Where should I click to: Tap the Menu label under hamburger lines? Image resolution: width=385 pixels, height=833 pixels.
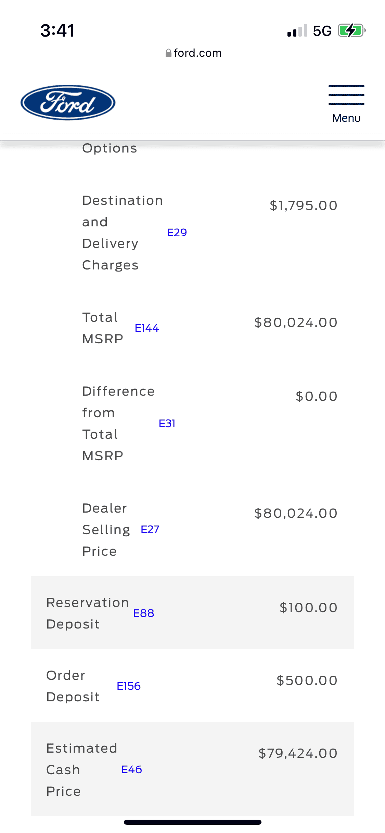pos(346,118)
